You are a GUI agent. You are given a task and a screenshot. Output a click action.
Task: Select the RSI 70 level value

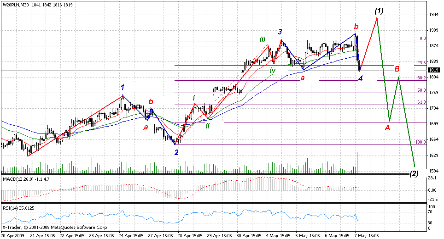430,213
